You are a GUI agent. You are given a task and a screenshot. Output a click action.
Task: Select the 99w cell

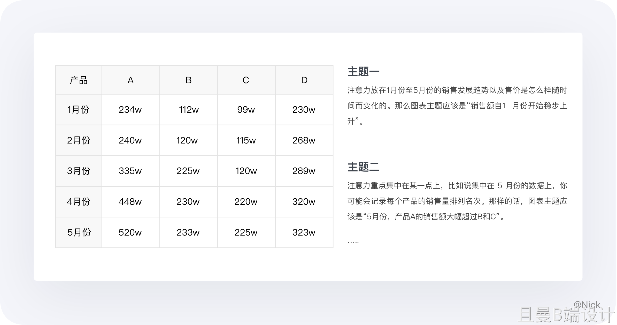[246, 110]
